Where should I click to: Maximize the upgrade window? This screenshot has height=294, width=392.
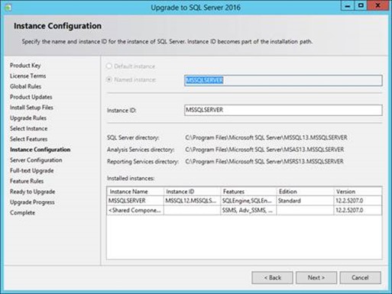361,5
